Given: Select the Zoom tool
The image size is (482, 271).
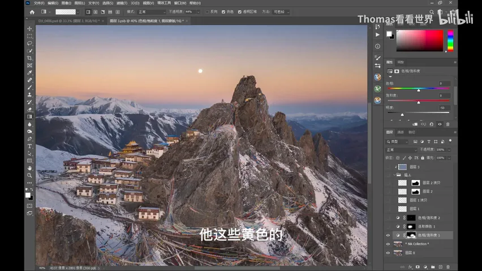Looking at the screenshot, I should [29, 176].
